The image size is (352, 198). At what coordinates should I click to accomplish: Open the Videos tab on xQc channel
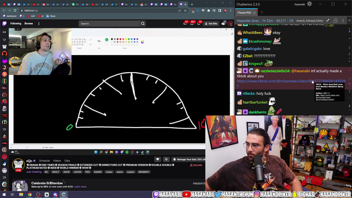[57, 161]
